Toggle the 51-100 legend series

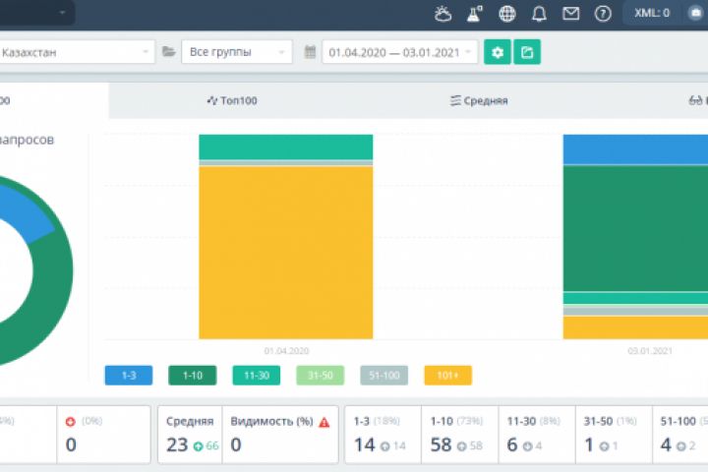click(x=384, y=376)
